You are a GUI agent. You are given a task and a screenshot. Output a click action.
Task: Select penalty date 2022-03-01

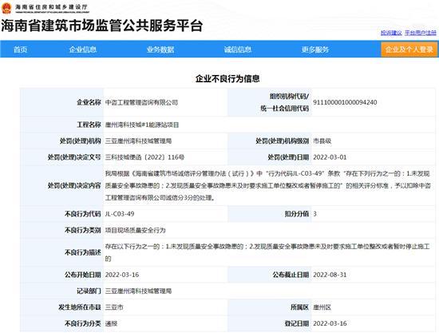click(x=330, y=157)
